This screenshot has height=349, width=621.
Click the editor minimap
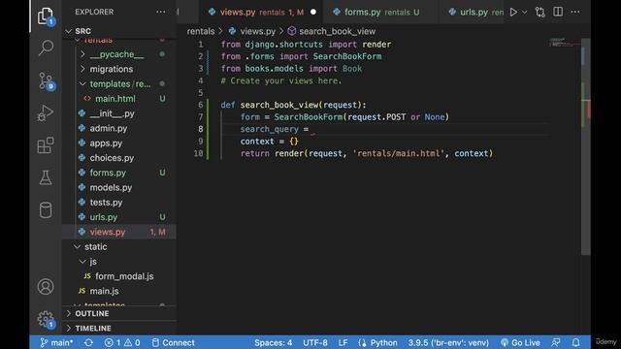(565, 43)
